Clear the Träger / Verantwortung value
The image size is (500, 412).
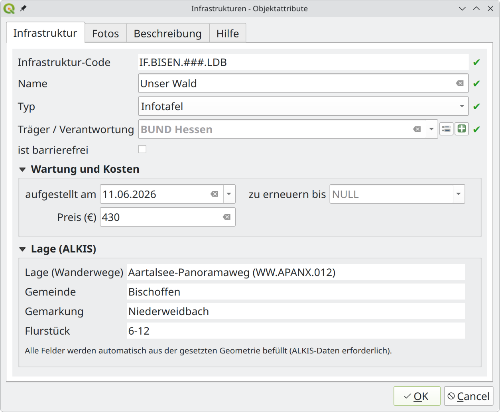click(417, 129)
